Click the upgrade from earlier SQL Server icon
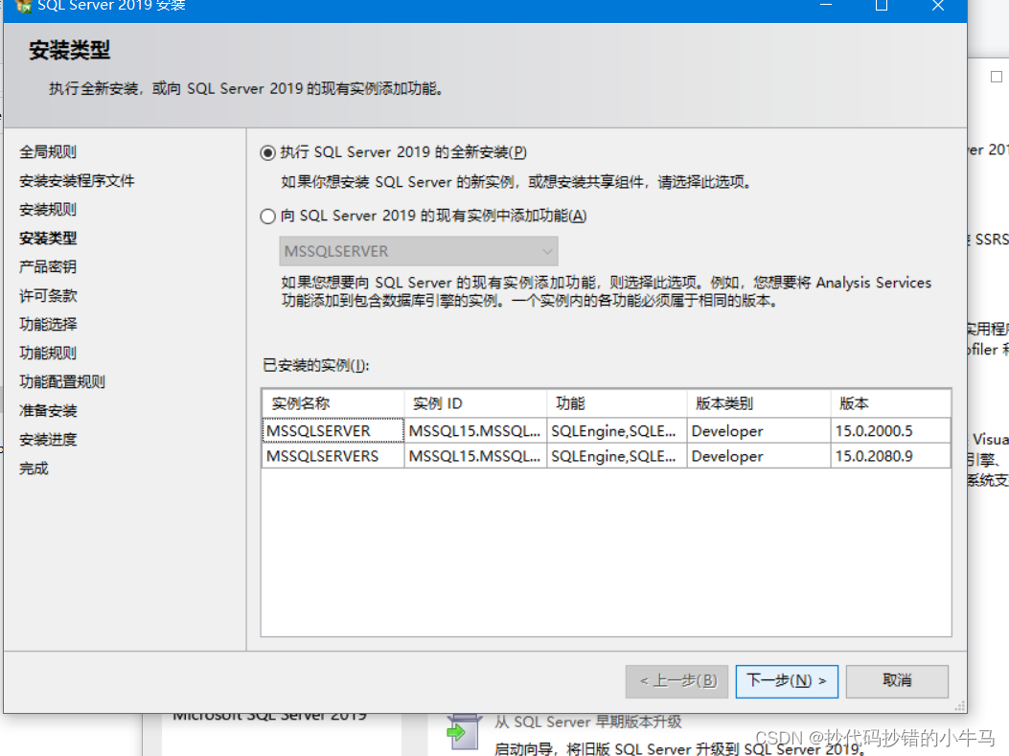 click(464, 732)
